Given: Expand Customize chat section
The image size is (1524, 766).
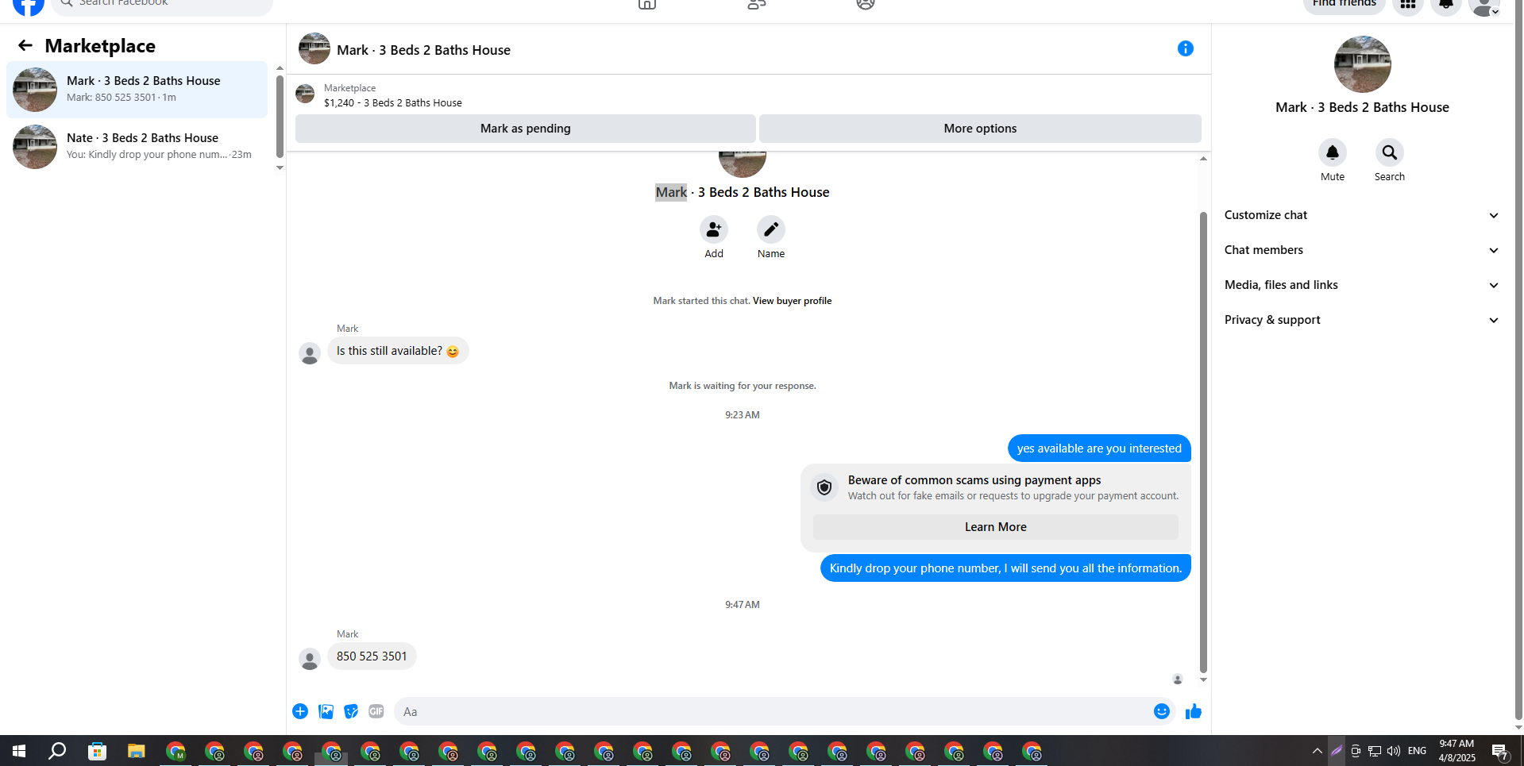Looking at the screenshot, I should pos(1361,215).
